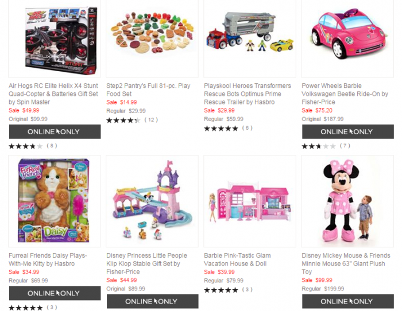The height and width of the screenshot is (311, 402).
Task: Select the giant Minnie Mouse plush image
Action: click(x=347, y=201)
